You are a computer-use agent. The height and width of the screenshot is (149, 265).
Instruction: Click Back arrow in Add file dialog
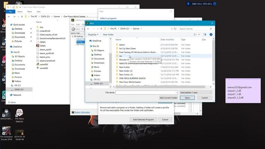[88, 29]
